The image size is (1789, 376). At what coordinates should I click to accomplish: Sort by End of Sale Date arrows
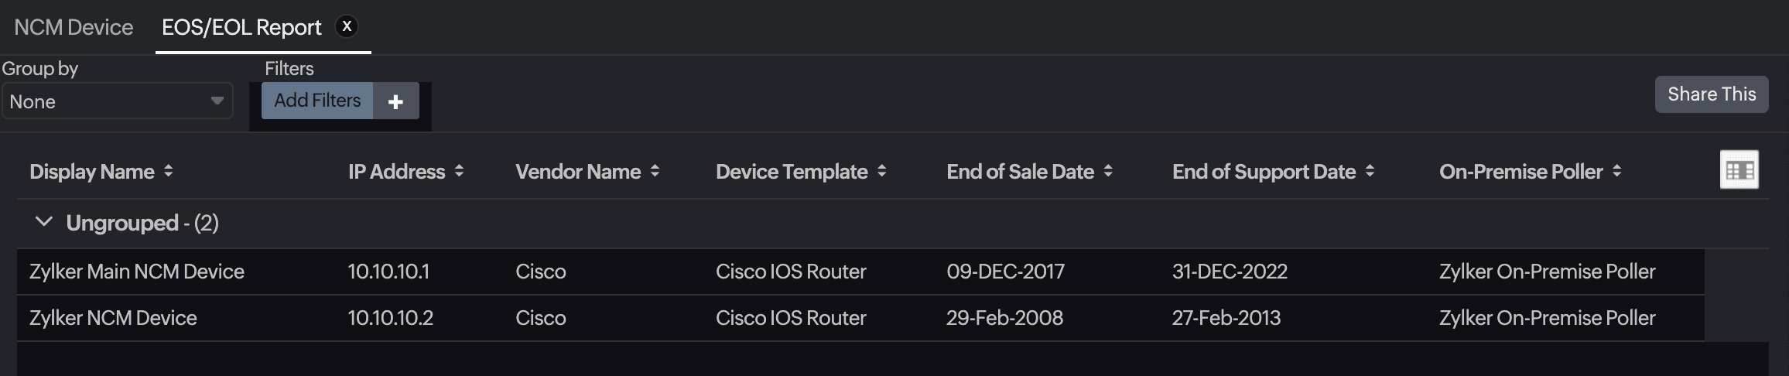click(1108, 172)
